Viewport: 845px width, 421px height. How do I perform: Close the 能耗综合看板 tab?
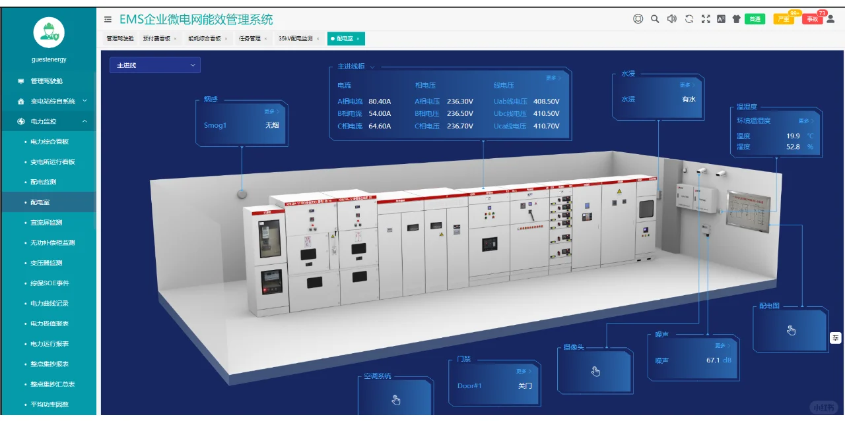(x=225, y=39)
